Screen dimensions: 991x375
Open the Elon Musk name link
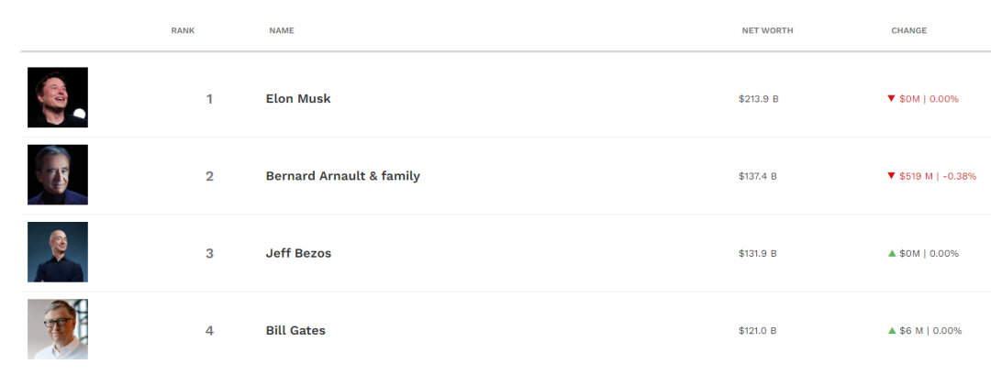click(298, 98)
